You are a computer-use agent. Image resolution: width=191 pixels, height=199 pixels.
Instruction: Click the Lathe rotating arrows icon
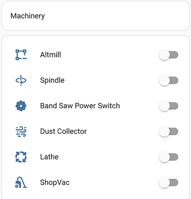point(21,157)
